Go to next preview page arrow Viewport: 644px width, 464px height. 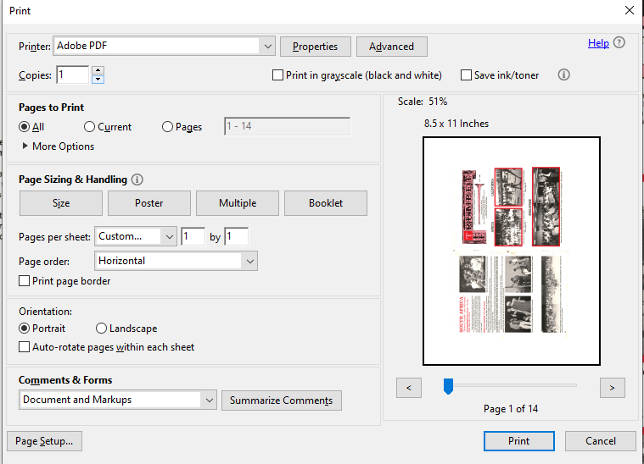pos(612,387)
